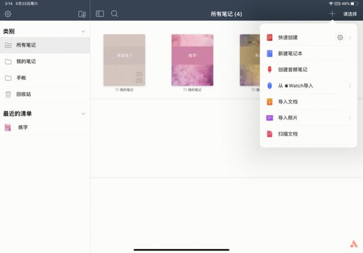This screenshot has height=253, width=363.
Task: Open the settings gear in sidebar header
Action: coord(8,14)
